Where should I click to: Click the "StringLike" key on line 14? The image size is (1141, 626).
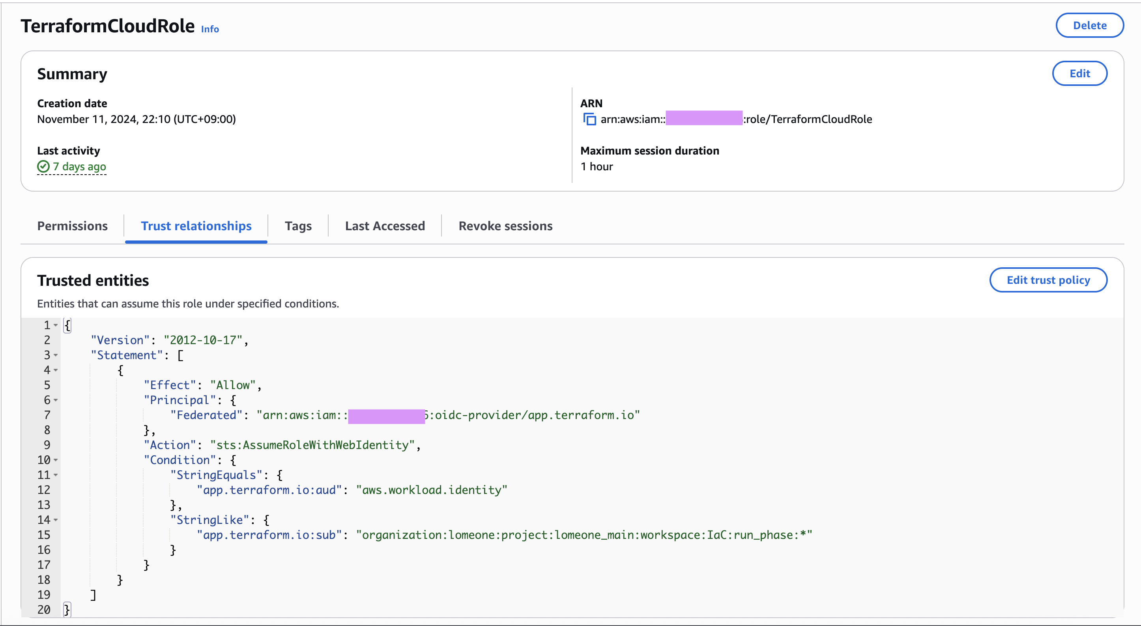point(209,520)
